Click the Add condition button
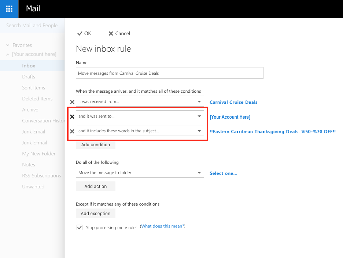This screenshot has height=258, width=343. [x=95, y=145]
